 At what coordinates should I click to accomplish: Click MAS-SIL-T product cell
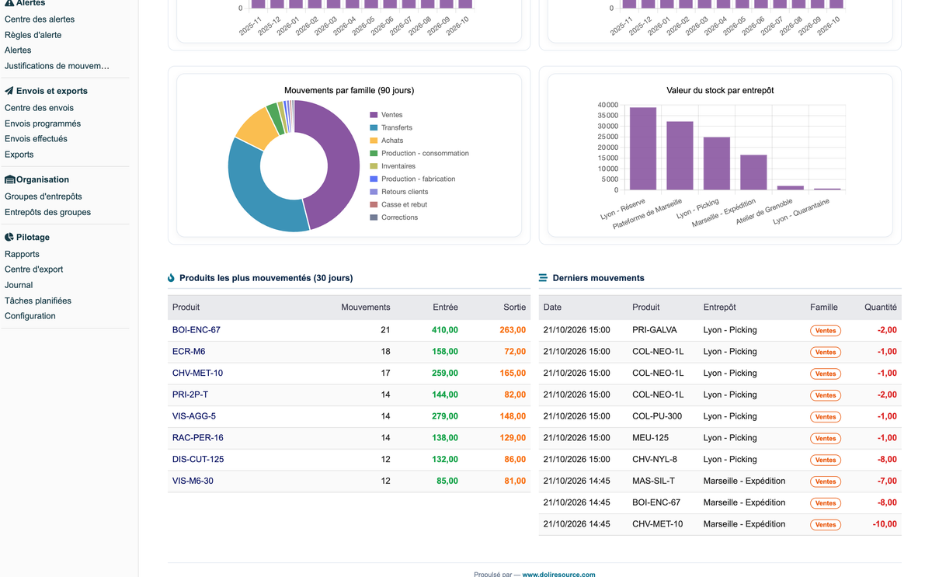pos(653,481)
